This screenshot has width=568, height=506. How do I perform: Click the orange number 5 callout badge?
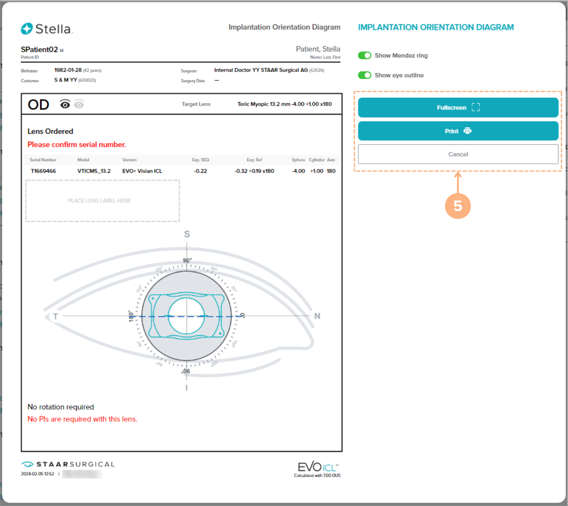pyautogui.click(x=458, y=206)
